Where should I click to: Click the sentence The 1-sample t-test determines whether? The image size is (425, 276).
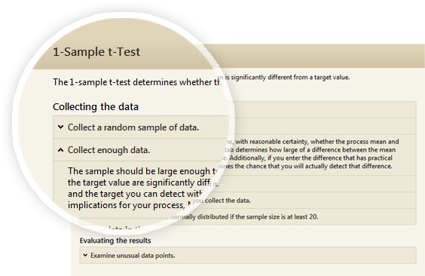[137, 82]
